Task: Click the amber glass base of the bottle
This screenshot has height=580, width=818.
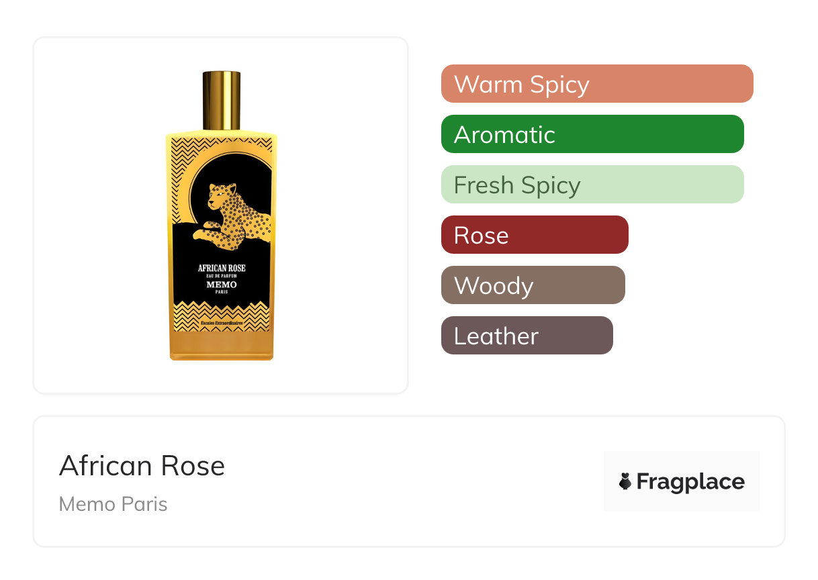Action: coord(221,346)
